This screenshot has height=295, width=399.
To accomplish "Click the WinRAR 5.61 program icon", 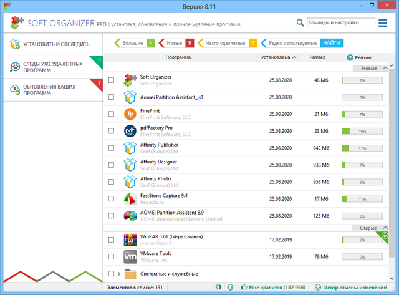I will click(x=130, y=239).
